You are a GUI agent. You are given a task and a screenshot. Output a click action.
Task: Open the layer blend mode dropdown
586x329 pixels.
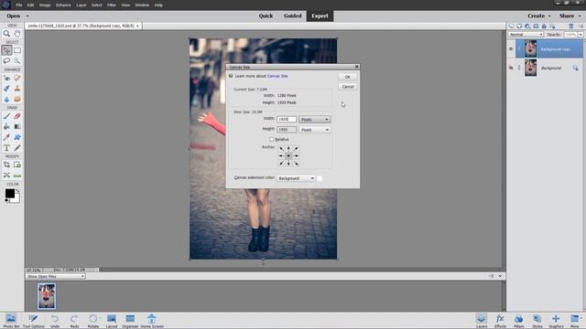pos(526,35)
